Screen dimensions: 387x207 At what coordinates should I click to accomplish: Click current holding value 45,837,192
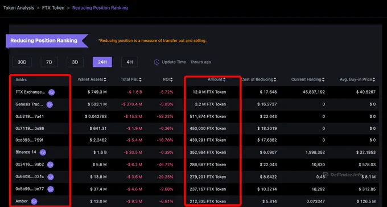click(314, 92)
